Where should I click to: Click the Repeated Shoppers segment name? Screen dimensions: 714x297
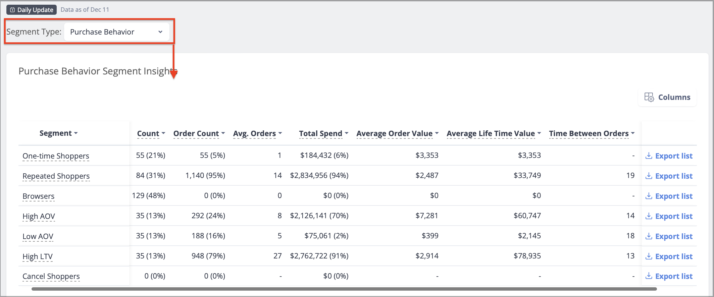56,176
